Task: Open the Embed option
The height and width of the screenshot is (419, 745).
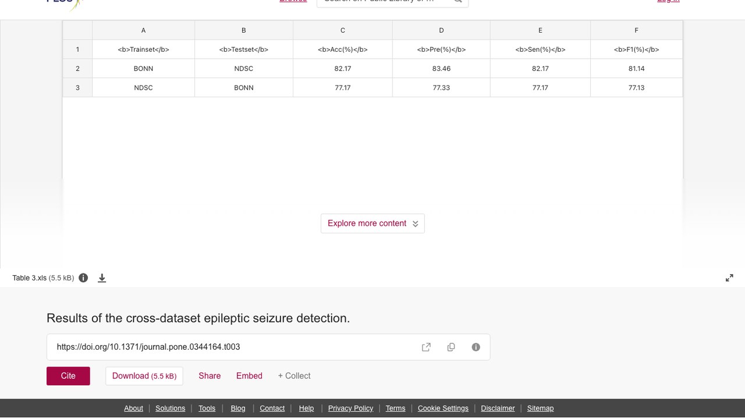Action: [249, 376]
